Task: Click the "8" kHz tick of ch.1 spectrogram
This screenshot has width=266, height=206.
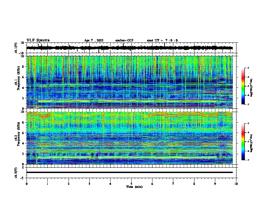Action: [x=23, y=67]
